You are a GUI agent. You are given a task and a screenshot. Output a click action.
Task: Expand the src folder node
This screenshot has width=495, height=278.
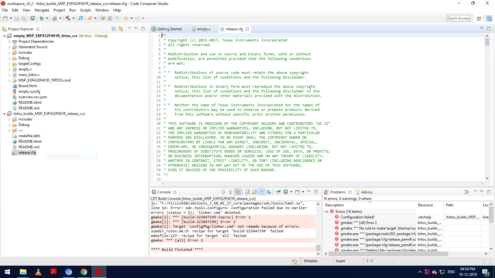coord(10,131)
